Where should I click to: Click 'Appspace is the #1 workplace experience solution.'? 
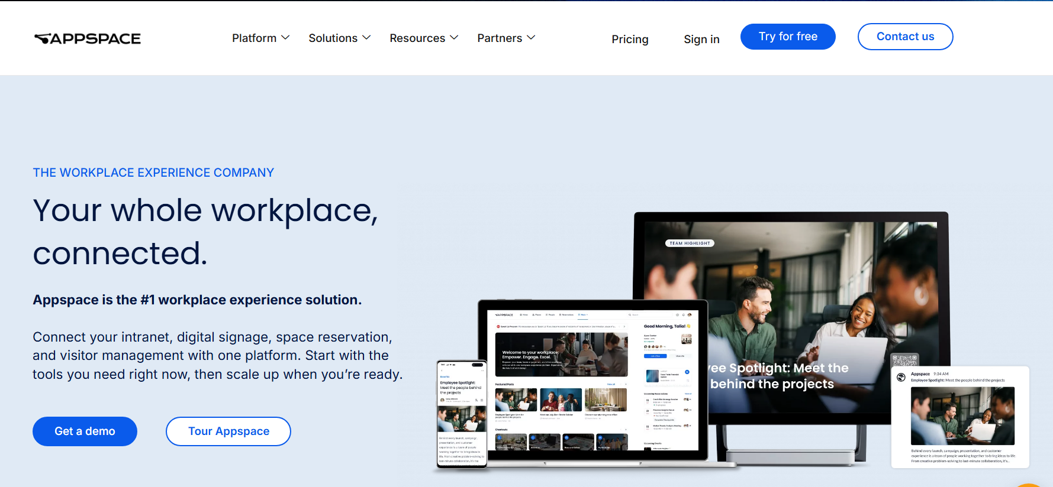click(x=197, y=300)
